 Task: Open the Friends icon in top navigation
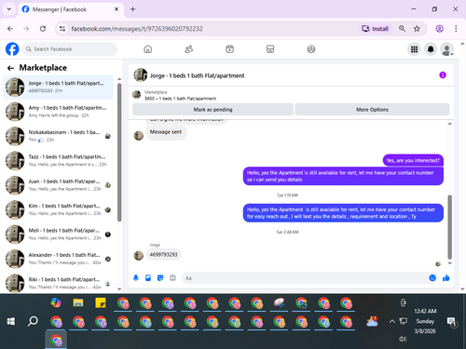(x=188, y=49)
